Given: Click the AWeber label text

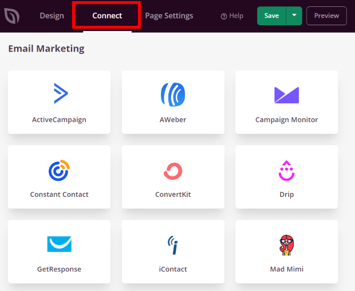Looking at the screenshot, I should tap(173, 119).
